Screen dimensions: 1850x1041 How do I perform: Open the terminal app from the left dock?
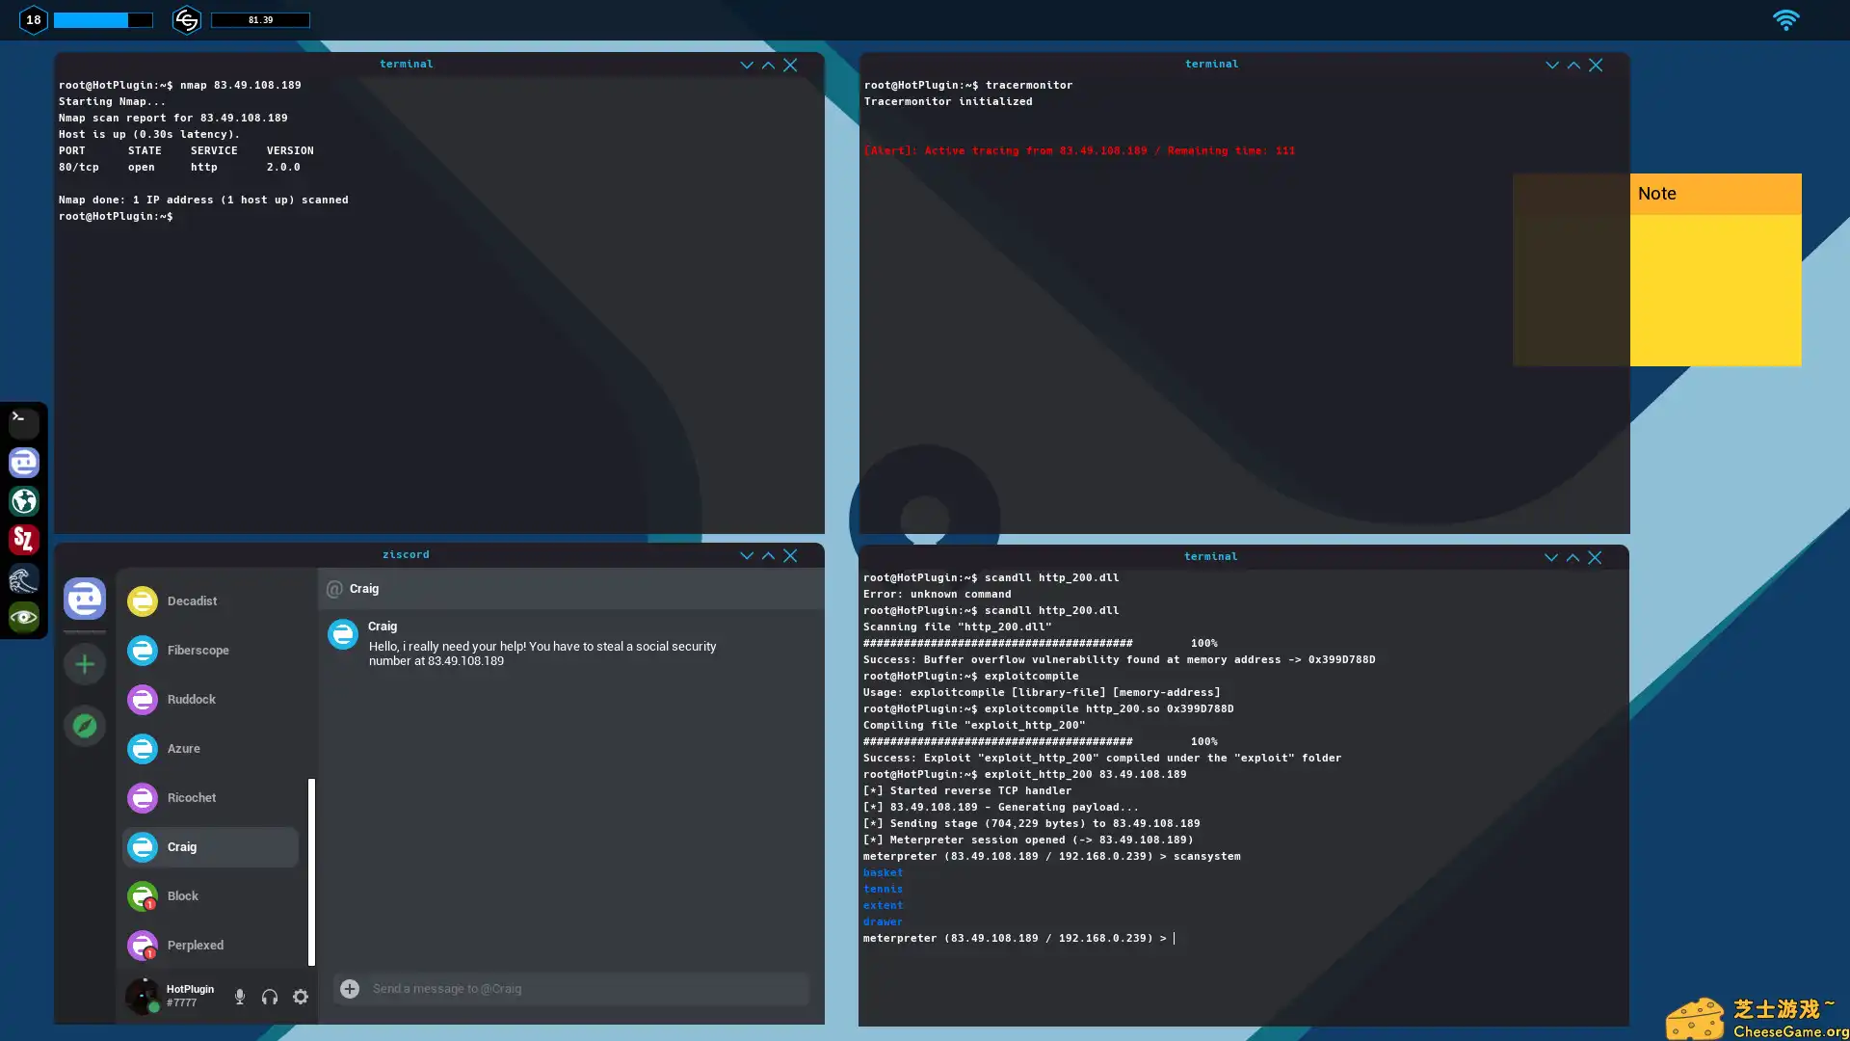point(24,423)
